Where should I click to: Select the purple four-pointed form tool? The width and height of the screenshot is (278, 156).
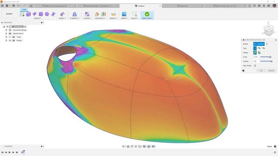click(53, 14)
